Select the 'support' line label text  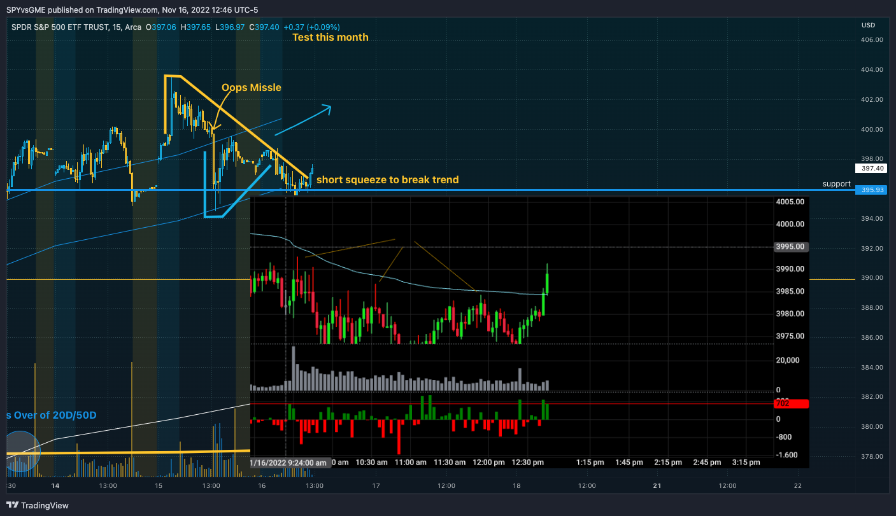tap(836, 184)
